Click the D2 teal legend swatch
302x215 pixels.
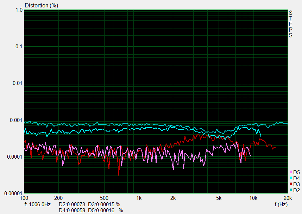point(291,190)
